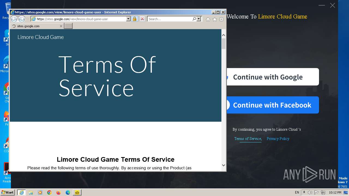Expand the address bar autocomplete dropdown
Image resolution: width=349 pixels, height=196 pixels.
click(x=128, y=19)
